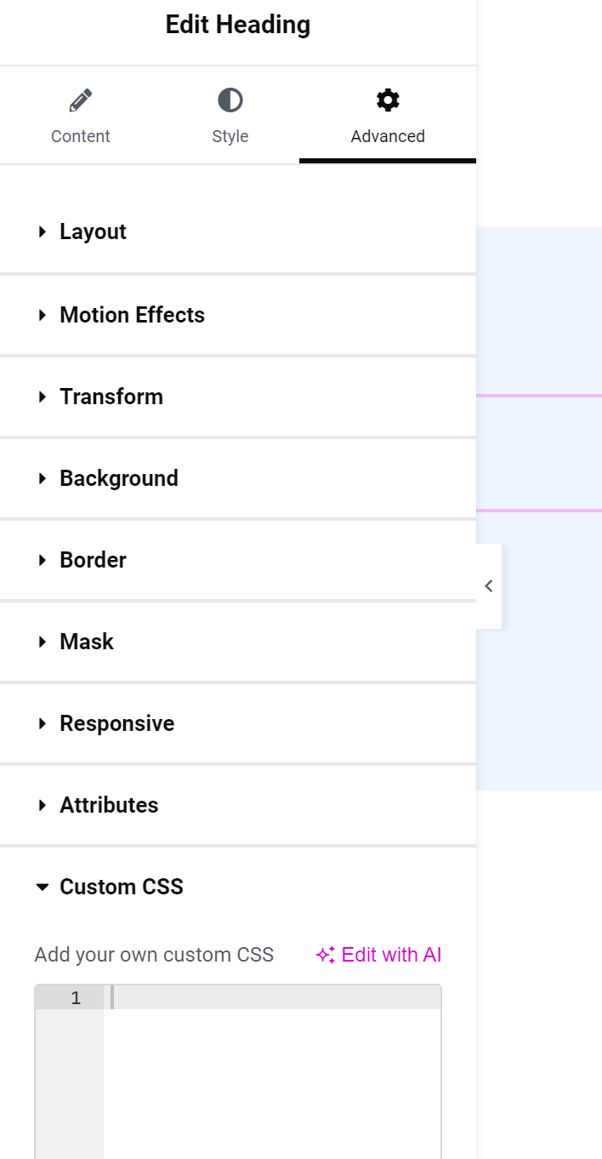
Task: Open the Background section
Action: pyautogui.click(x=238, y=478)
